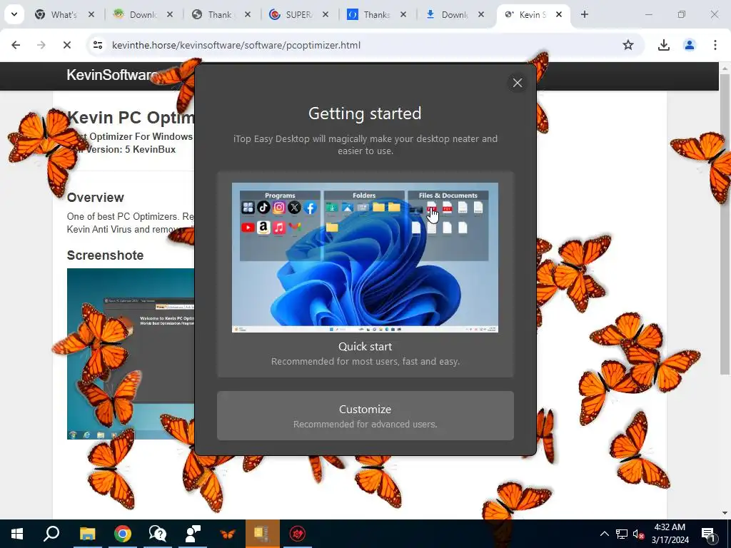Click the network tray icon

coord(622,534)
